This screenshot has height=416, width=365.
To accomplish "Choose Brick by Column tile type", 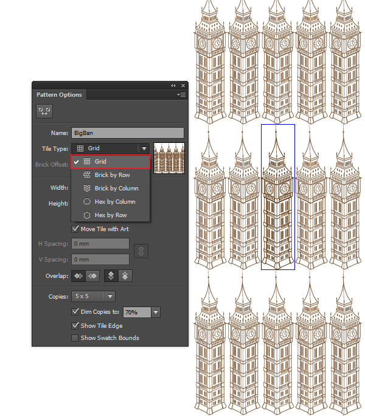I will pos(111,189).
